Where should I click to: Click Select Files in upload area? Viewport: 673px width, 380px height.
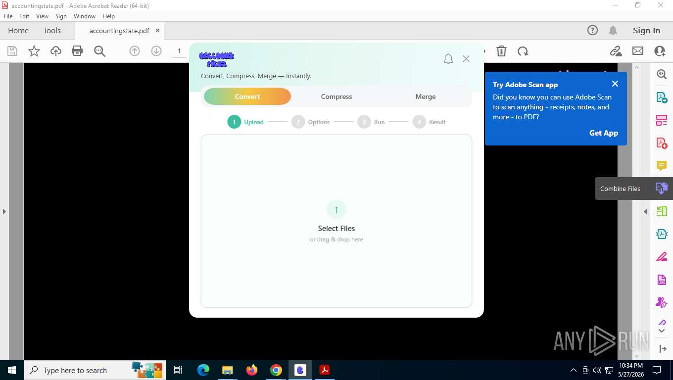coord(336,228)
